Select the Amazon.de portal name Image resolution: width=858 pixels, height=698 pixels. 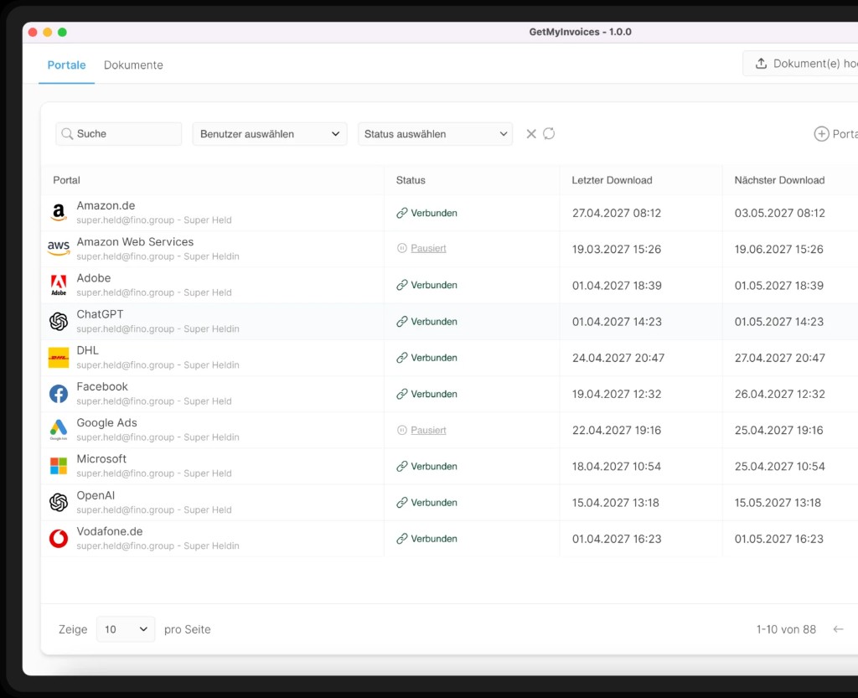click(x=106, y=205)
